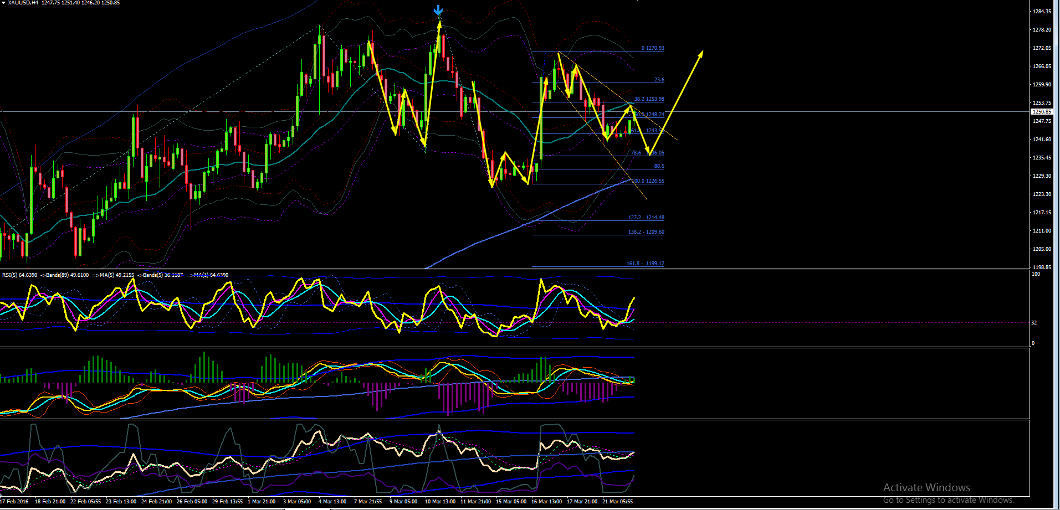Image resolution: width=1060 pixels, height=510 pixels.
Task: Click price scale value 1205.00
Action: (1042, 249)
